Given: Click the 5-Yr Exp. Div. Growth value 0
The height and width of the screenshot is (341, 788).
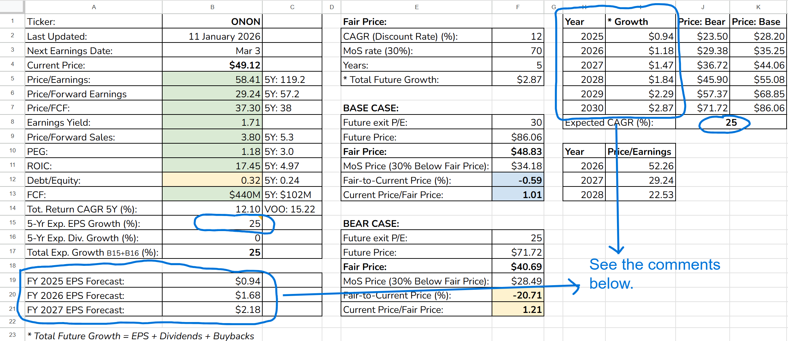Looking at the screenshot, I should pyautogui.click(x=212, y=238).
